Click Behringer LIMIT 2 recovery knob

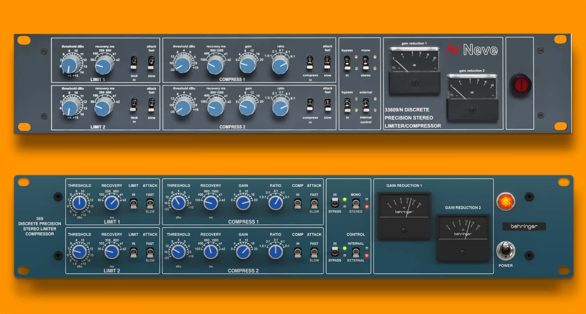(x=112, y=252)
